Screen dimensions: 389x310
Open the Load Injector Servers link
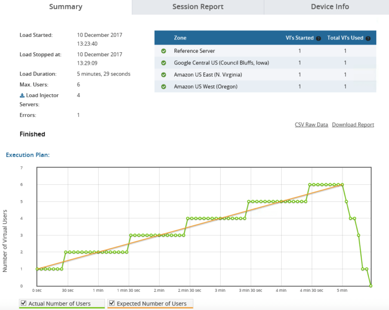39,100
